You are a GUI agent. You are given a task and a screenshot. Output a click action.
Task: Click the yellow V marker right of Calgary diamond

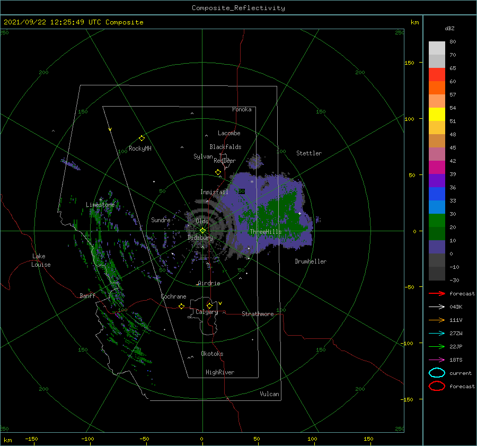220,303
